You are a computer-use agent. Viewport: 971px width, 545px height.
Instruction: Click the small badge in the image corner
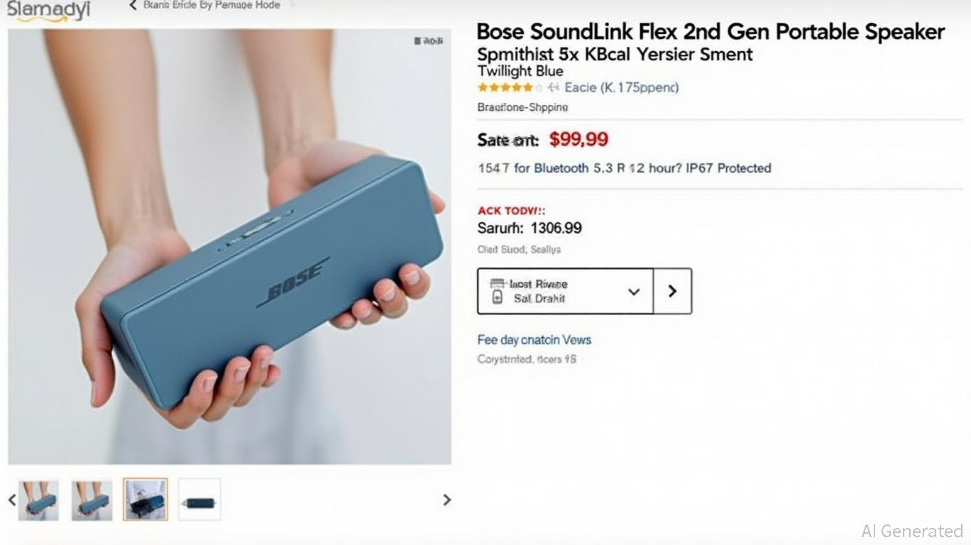tap(429, 41)
